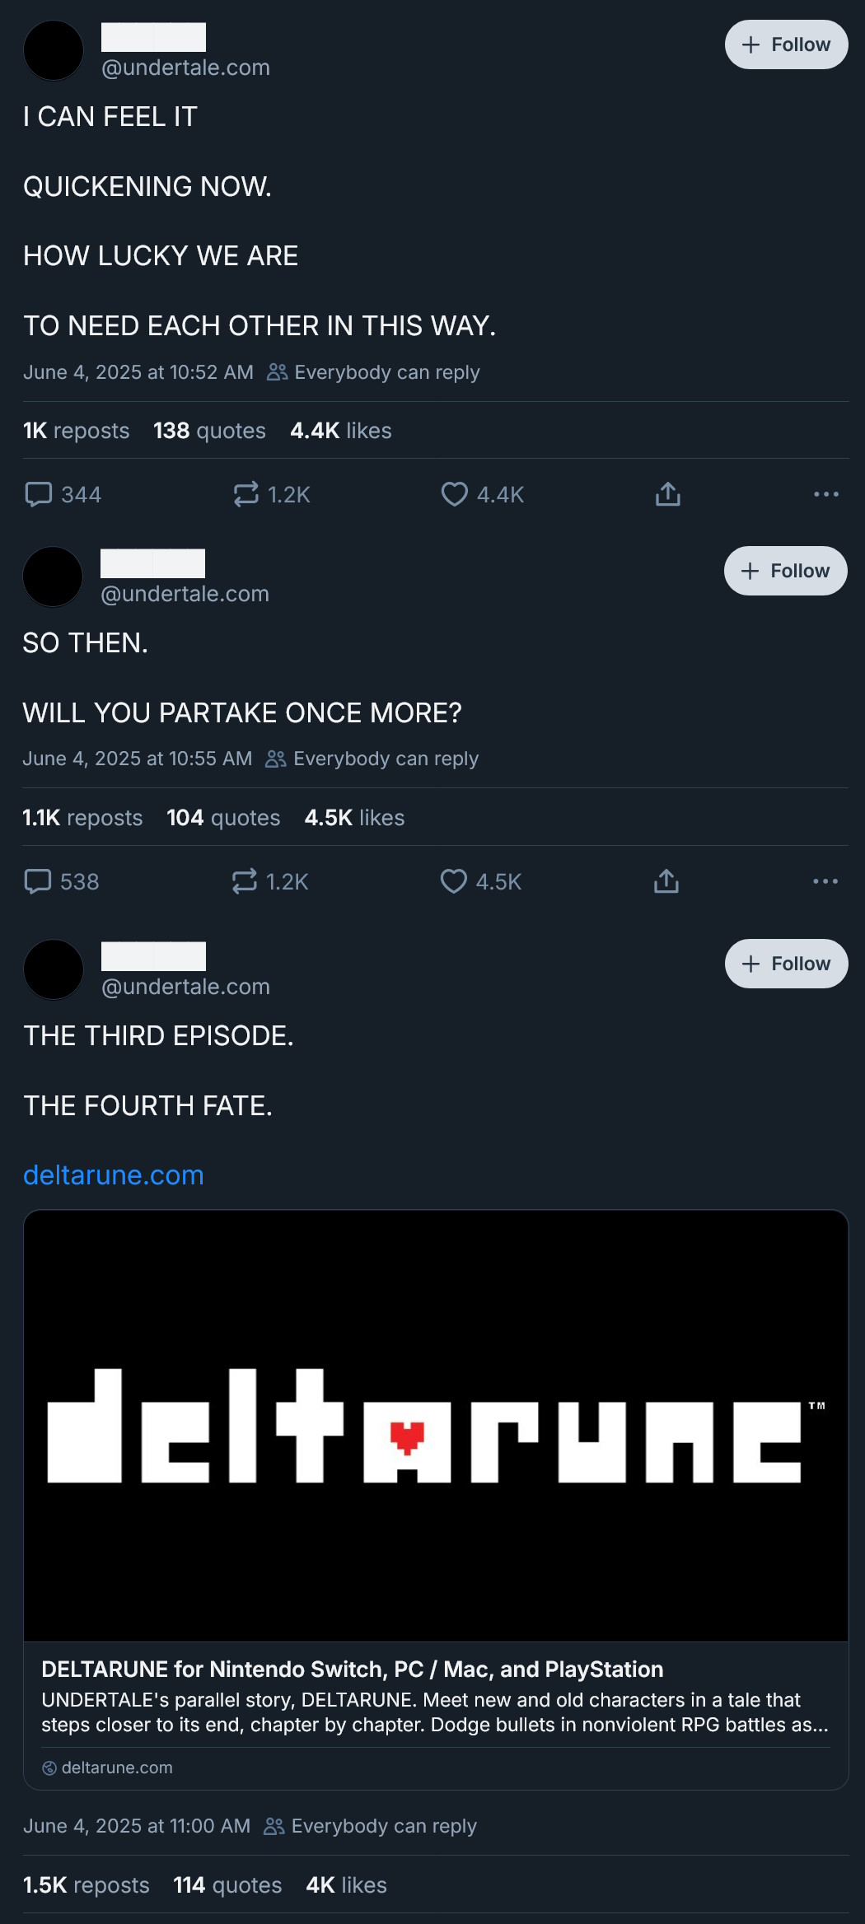Open the blue deltarune.com link
Image resolution: width=865 pixels, height=1924 pixels.
click(x=114, y=1175)
